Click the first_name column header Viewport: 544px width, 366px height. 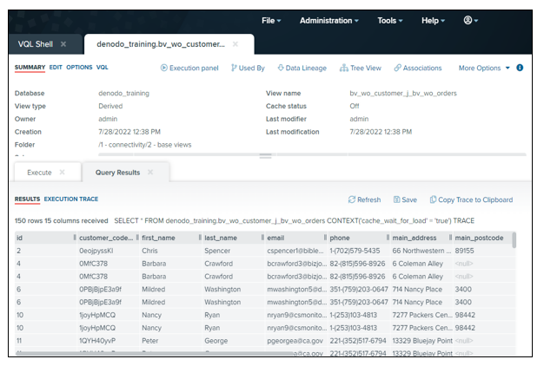pyautogui.click(x=170, y=238)
